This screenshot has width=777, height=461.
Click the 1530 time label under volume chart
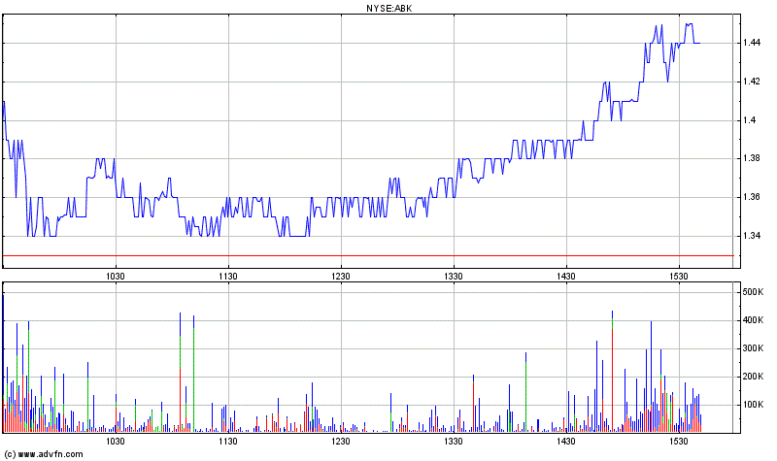click(x=678, y=442)
